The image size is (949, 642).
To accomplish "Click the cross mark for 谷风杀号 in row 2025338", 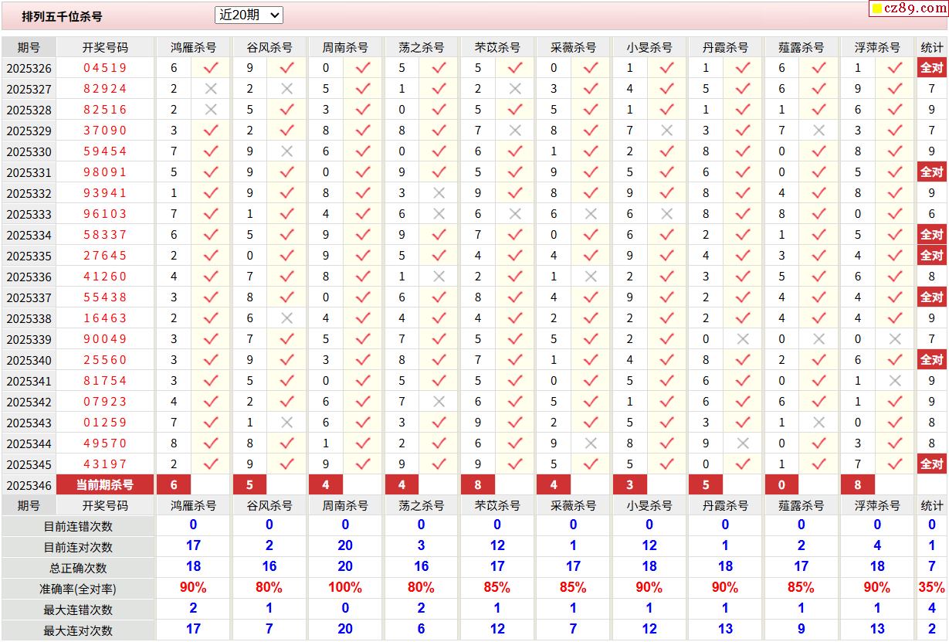I will pos(286,318).
